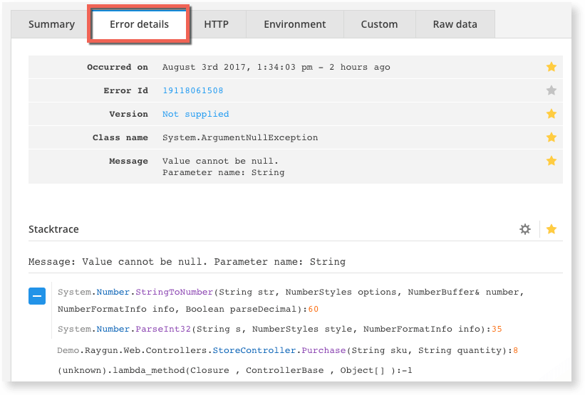View the Raw data tab
585x395 pixels.
455,24
